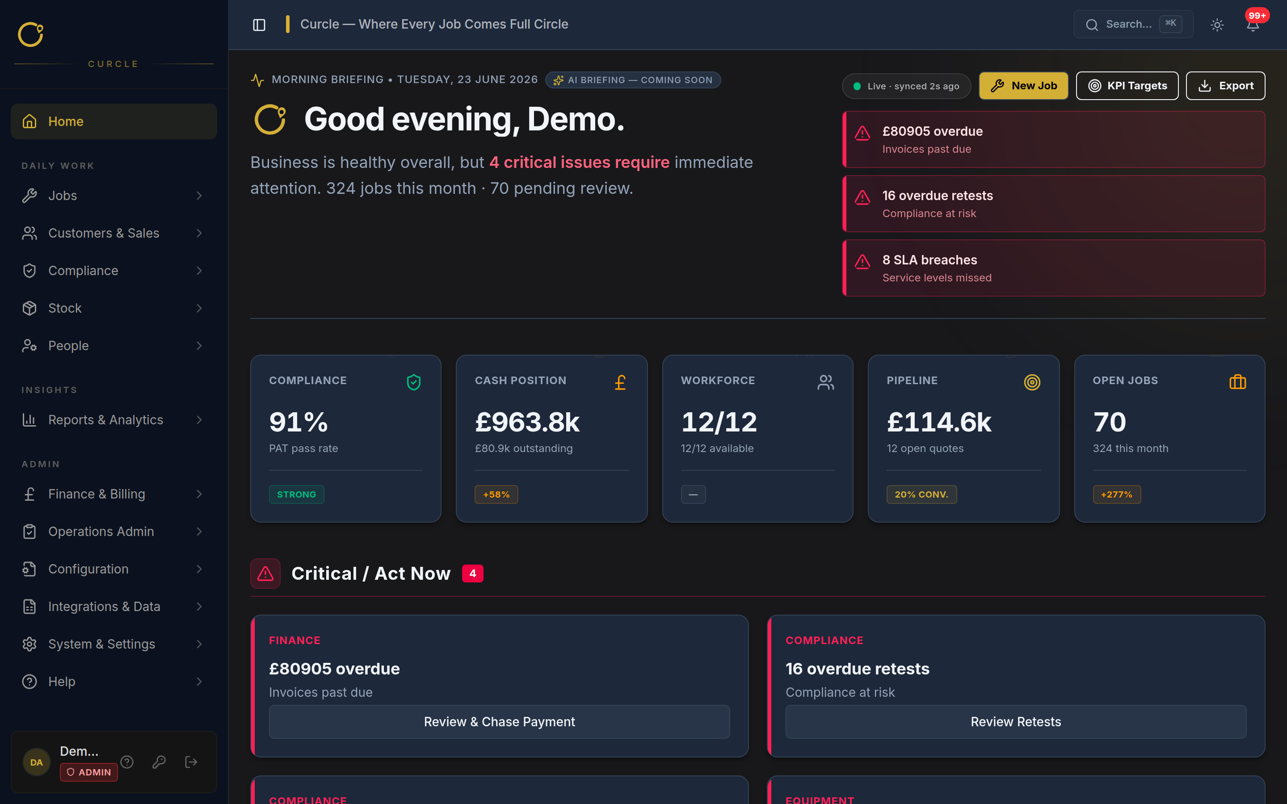Expand the System & Settings chevron
Screen dimensions: 1287x804
point(199,644)
